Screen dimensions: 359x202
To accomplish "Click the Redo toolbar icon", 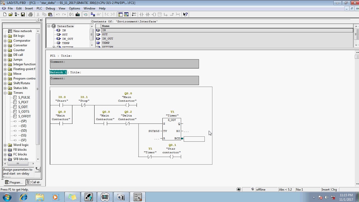I will (64, 14).
